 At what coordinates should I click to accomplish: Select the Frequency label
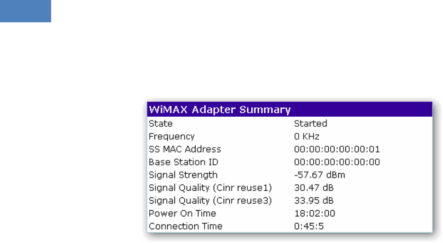click(172, 137)
